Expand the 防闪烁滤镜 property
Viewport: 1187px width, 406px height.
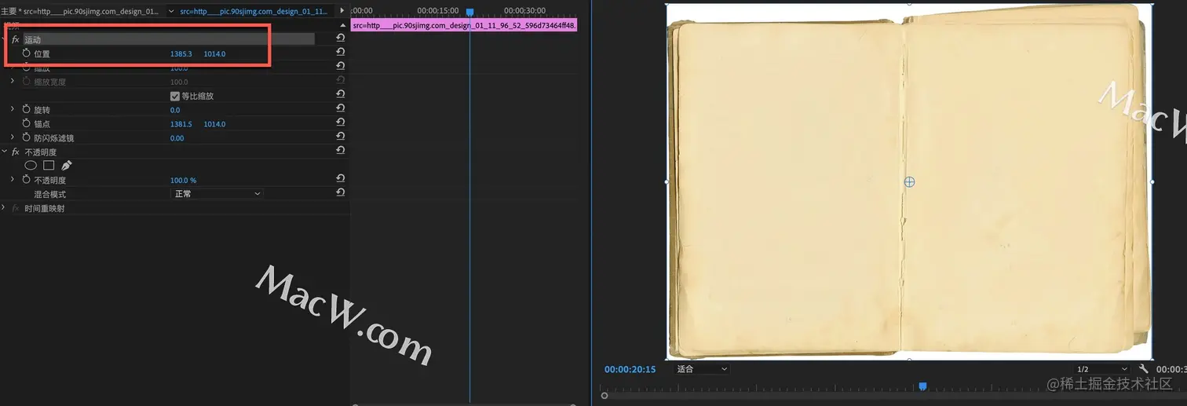pos(13,138)
